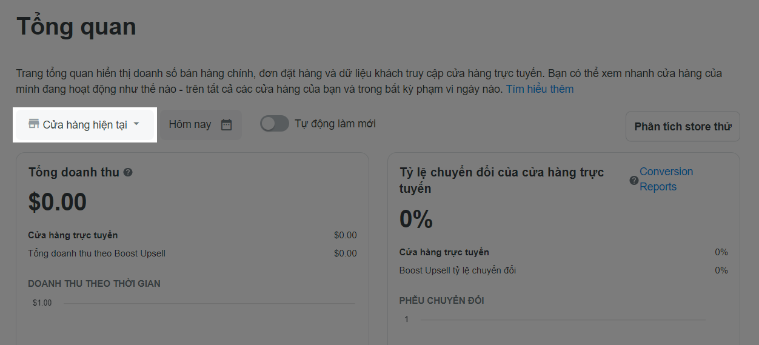Click the Phân tích store thử button

[x=683, y=127]
